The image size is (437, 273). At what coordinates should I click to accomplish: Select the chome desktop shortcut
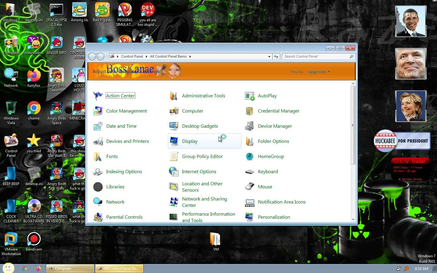34,111
